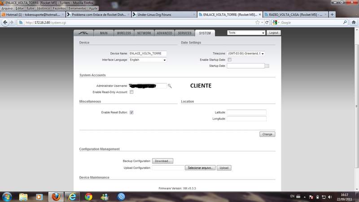The image size is (359, 202).
Task: Click Device Name input field
Action: (x=148, y=53)
